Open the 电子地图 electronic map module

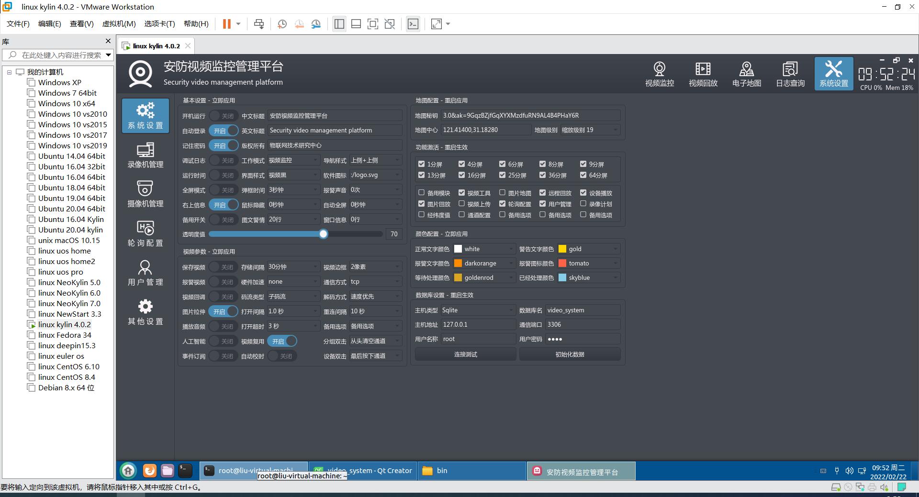[746, 74]
